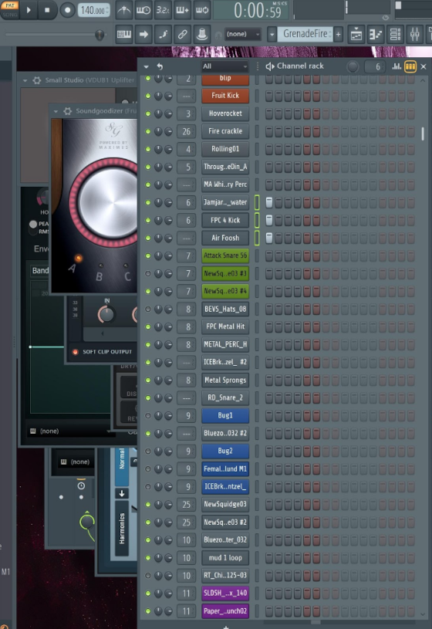Add new pattern with plus button
This screenshot has width=432, height=629.
tap(338, 35)
